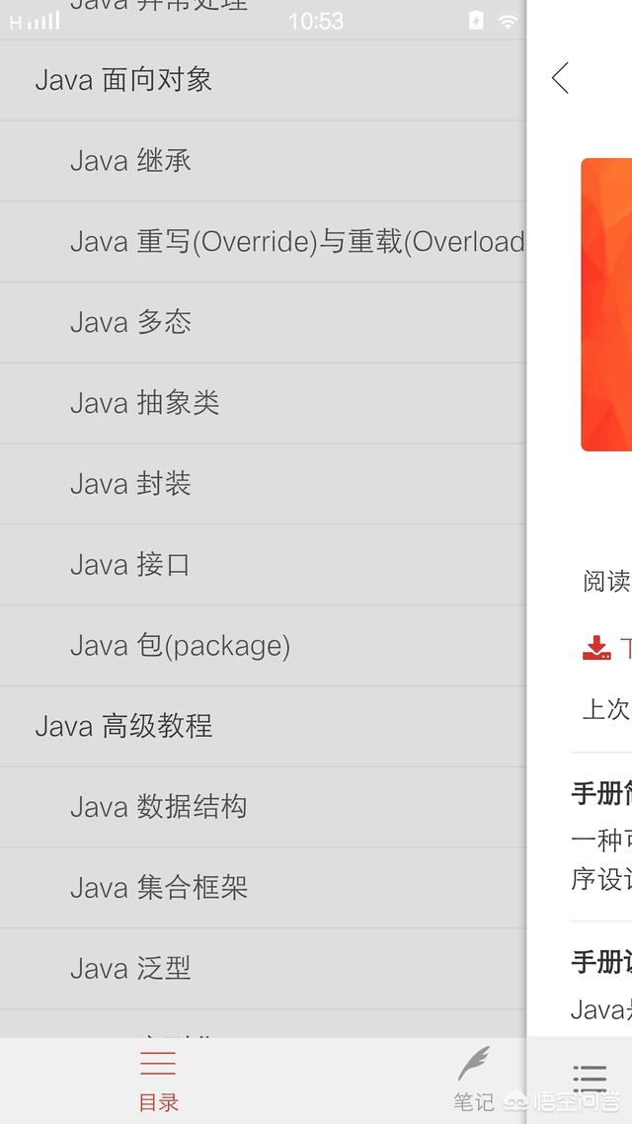Open the 目录 tab icon

click(x=158, y=1063)
